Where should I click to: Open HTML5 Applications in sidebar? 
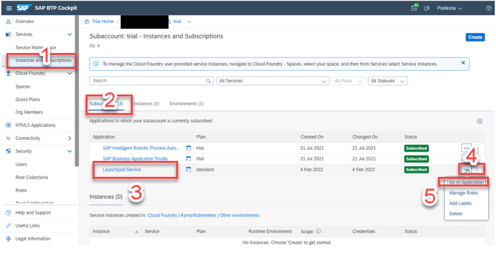coord(36,125)
